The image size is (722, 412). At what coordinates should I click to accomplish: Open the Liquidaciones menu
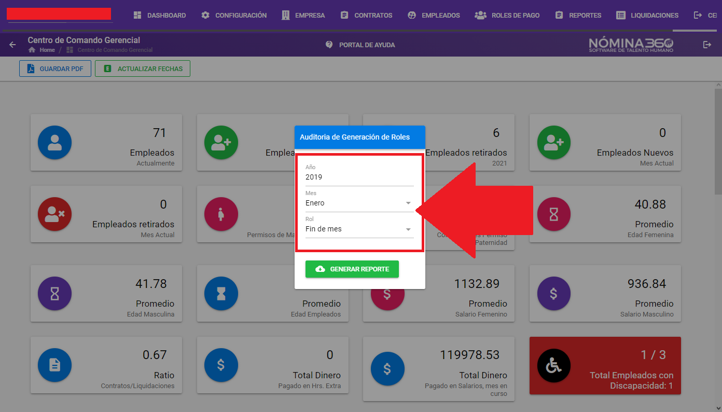pyautogui.click(x=647, y=16)
